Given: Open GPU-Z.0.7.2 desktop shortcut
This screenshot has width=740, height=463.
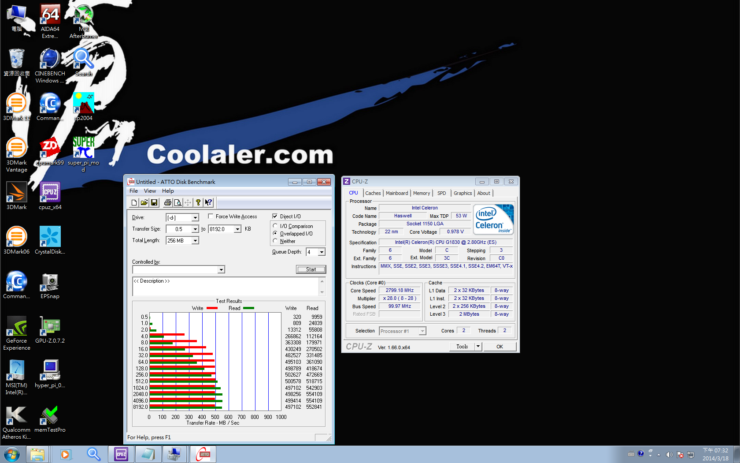Looking at the screenshot, I should [50, 329].
